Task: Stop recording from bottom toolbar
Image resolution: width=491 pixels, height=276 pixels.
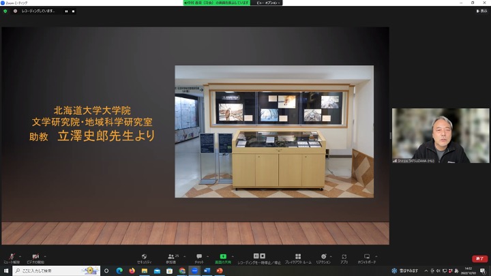Action: click(263, 256)
